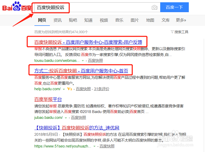Select the 网页 tab
Screen dimensions: 205x152
pyautogui.click(x=42, y=20)
